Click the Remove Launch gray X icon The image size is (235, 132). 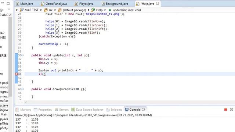pyautogui.click(x=231, y=109)
